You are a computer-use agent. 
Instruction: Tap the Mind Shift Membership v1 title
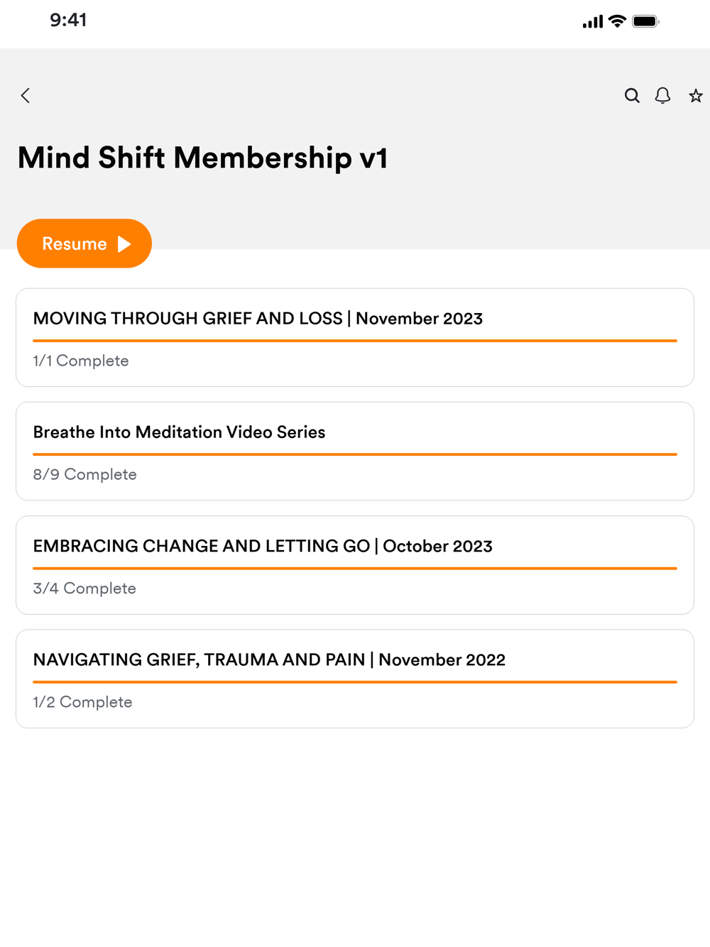202,158
